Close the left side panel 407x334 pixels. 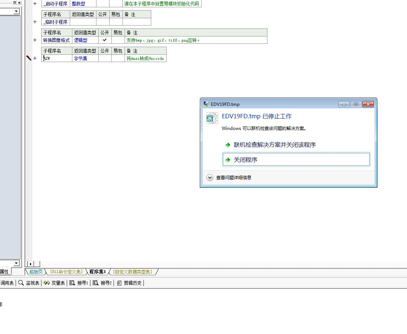coord(19,3)
